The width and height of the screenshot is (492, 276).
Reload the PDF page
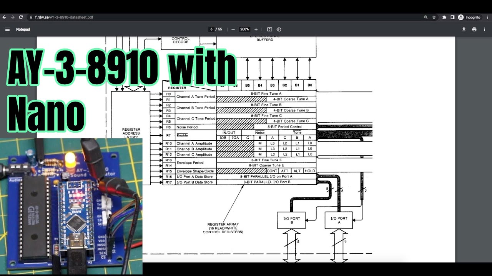tap(21, 17)
